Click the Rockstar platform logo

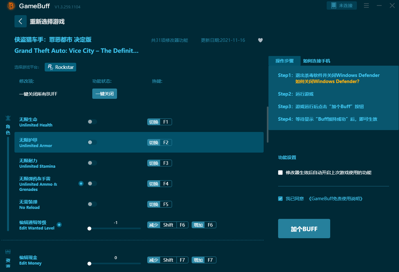pos(50,67)
